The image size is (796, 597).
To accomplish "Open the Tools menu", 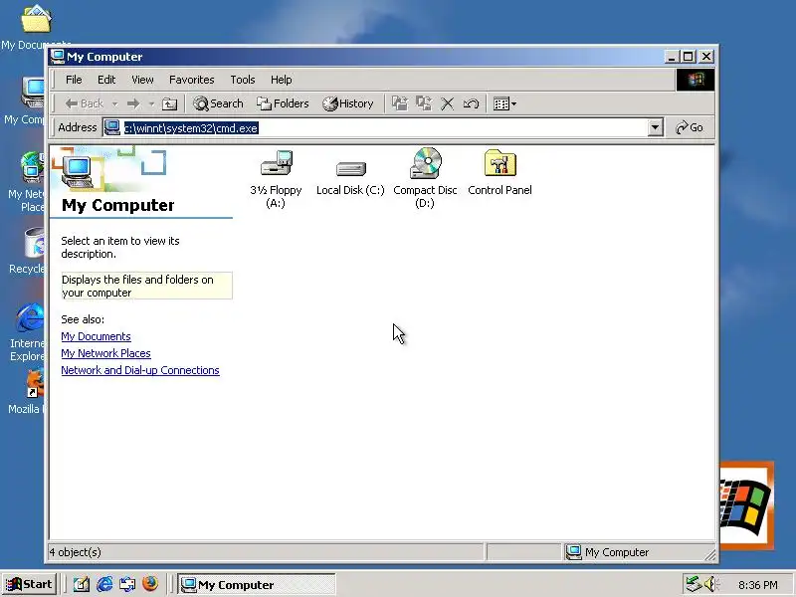I will 243,80.
